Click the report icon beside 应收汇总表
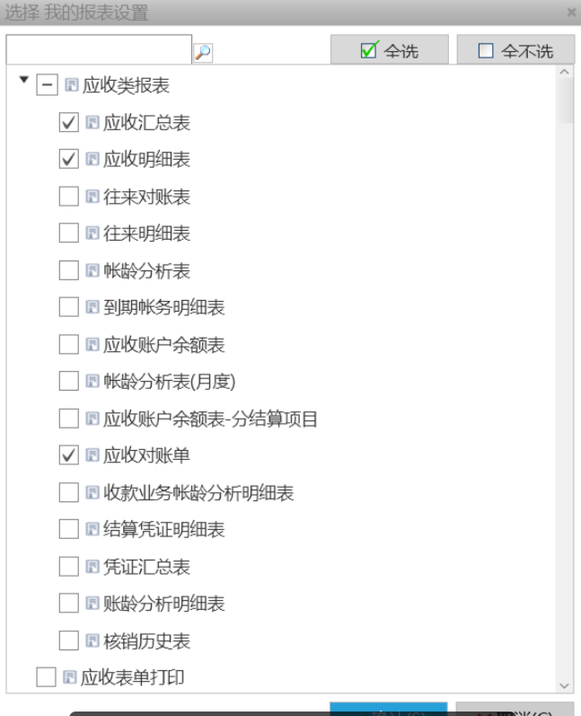This screenshot has height=716, width=581. pos(92,122)
